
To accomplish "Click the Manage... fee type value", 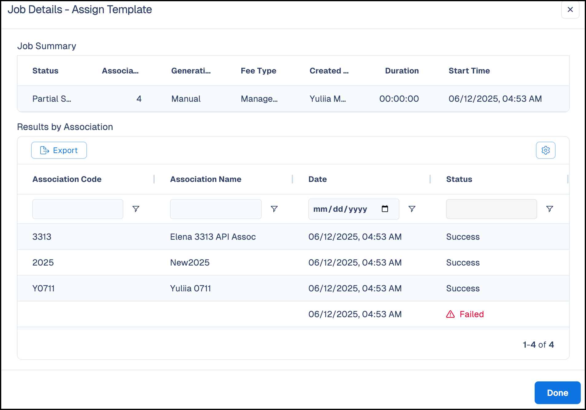I will (x=259, y=99).
